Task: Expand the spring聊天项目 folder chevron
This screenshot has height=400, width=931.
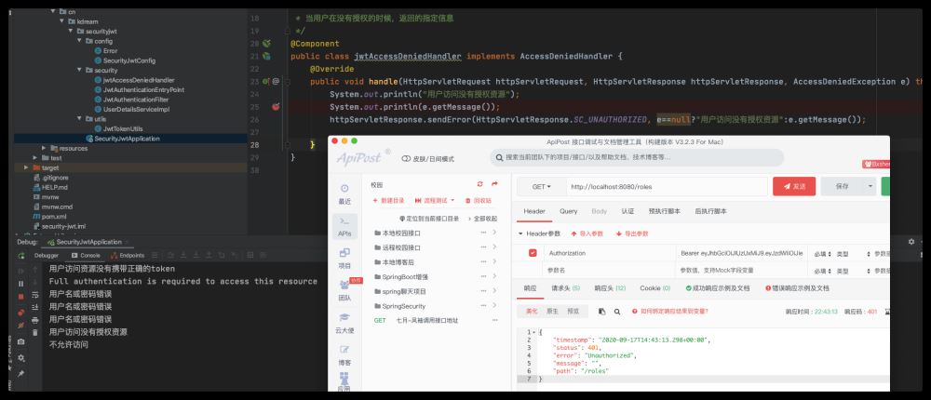Action: 494,291
